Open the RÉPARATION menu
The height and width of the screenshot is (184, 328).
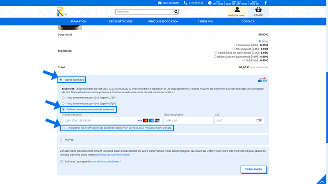[78, 22]
